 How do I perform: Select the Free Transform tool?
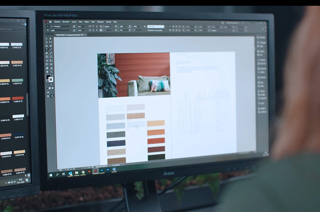point(51,61)
